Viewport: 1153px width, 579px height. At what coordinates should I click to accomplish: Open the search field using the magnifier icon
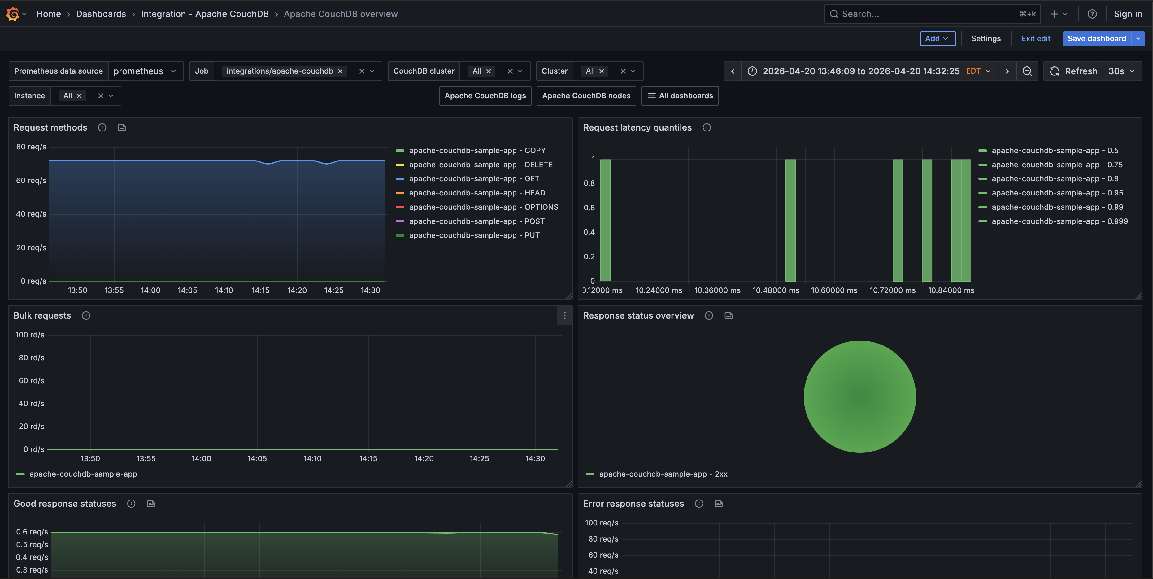coord(834,14)
